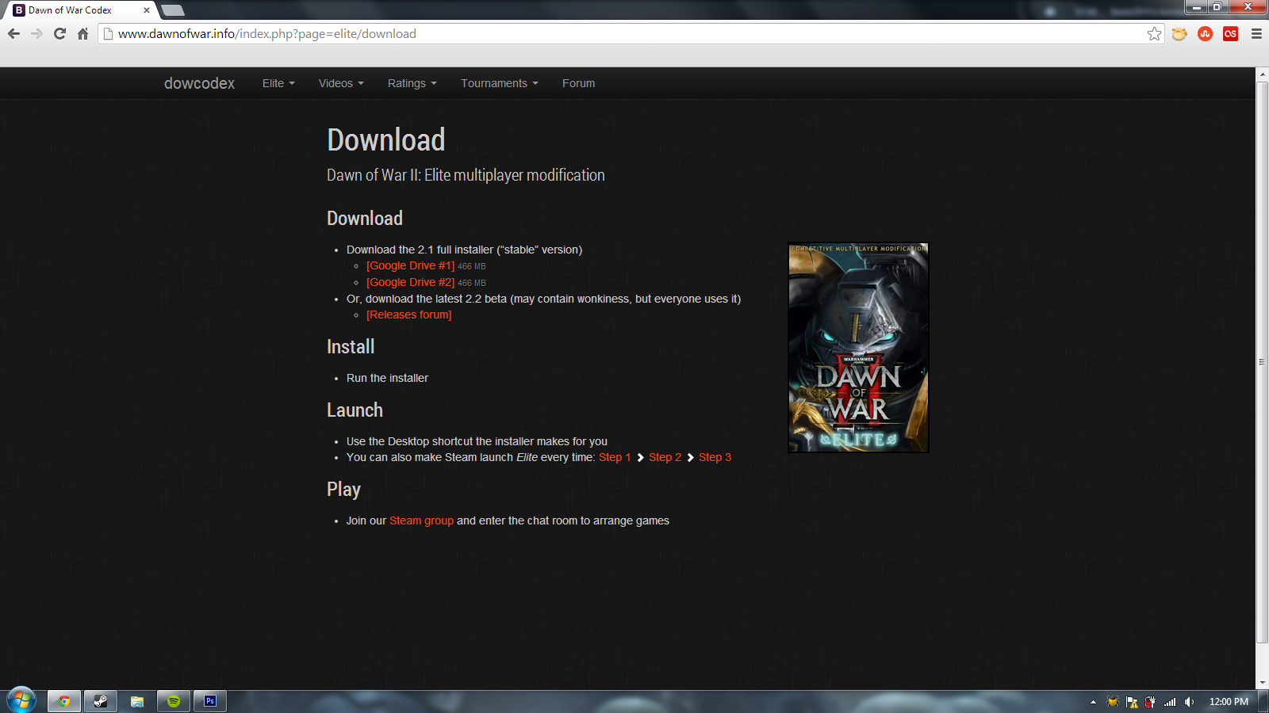Viewport: 1269px width, 713px height.
Task: Open Steam from the taskbar
Action: tap(101, 701)
